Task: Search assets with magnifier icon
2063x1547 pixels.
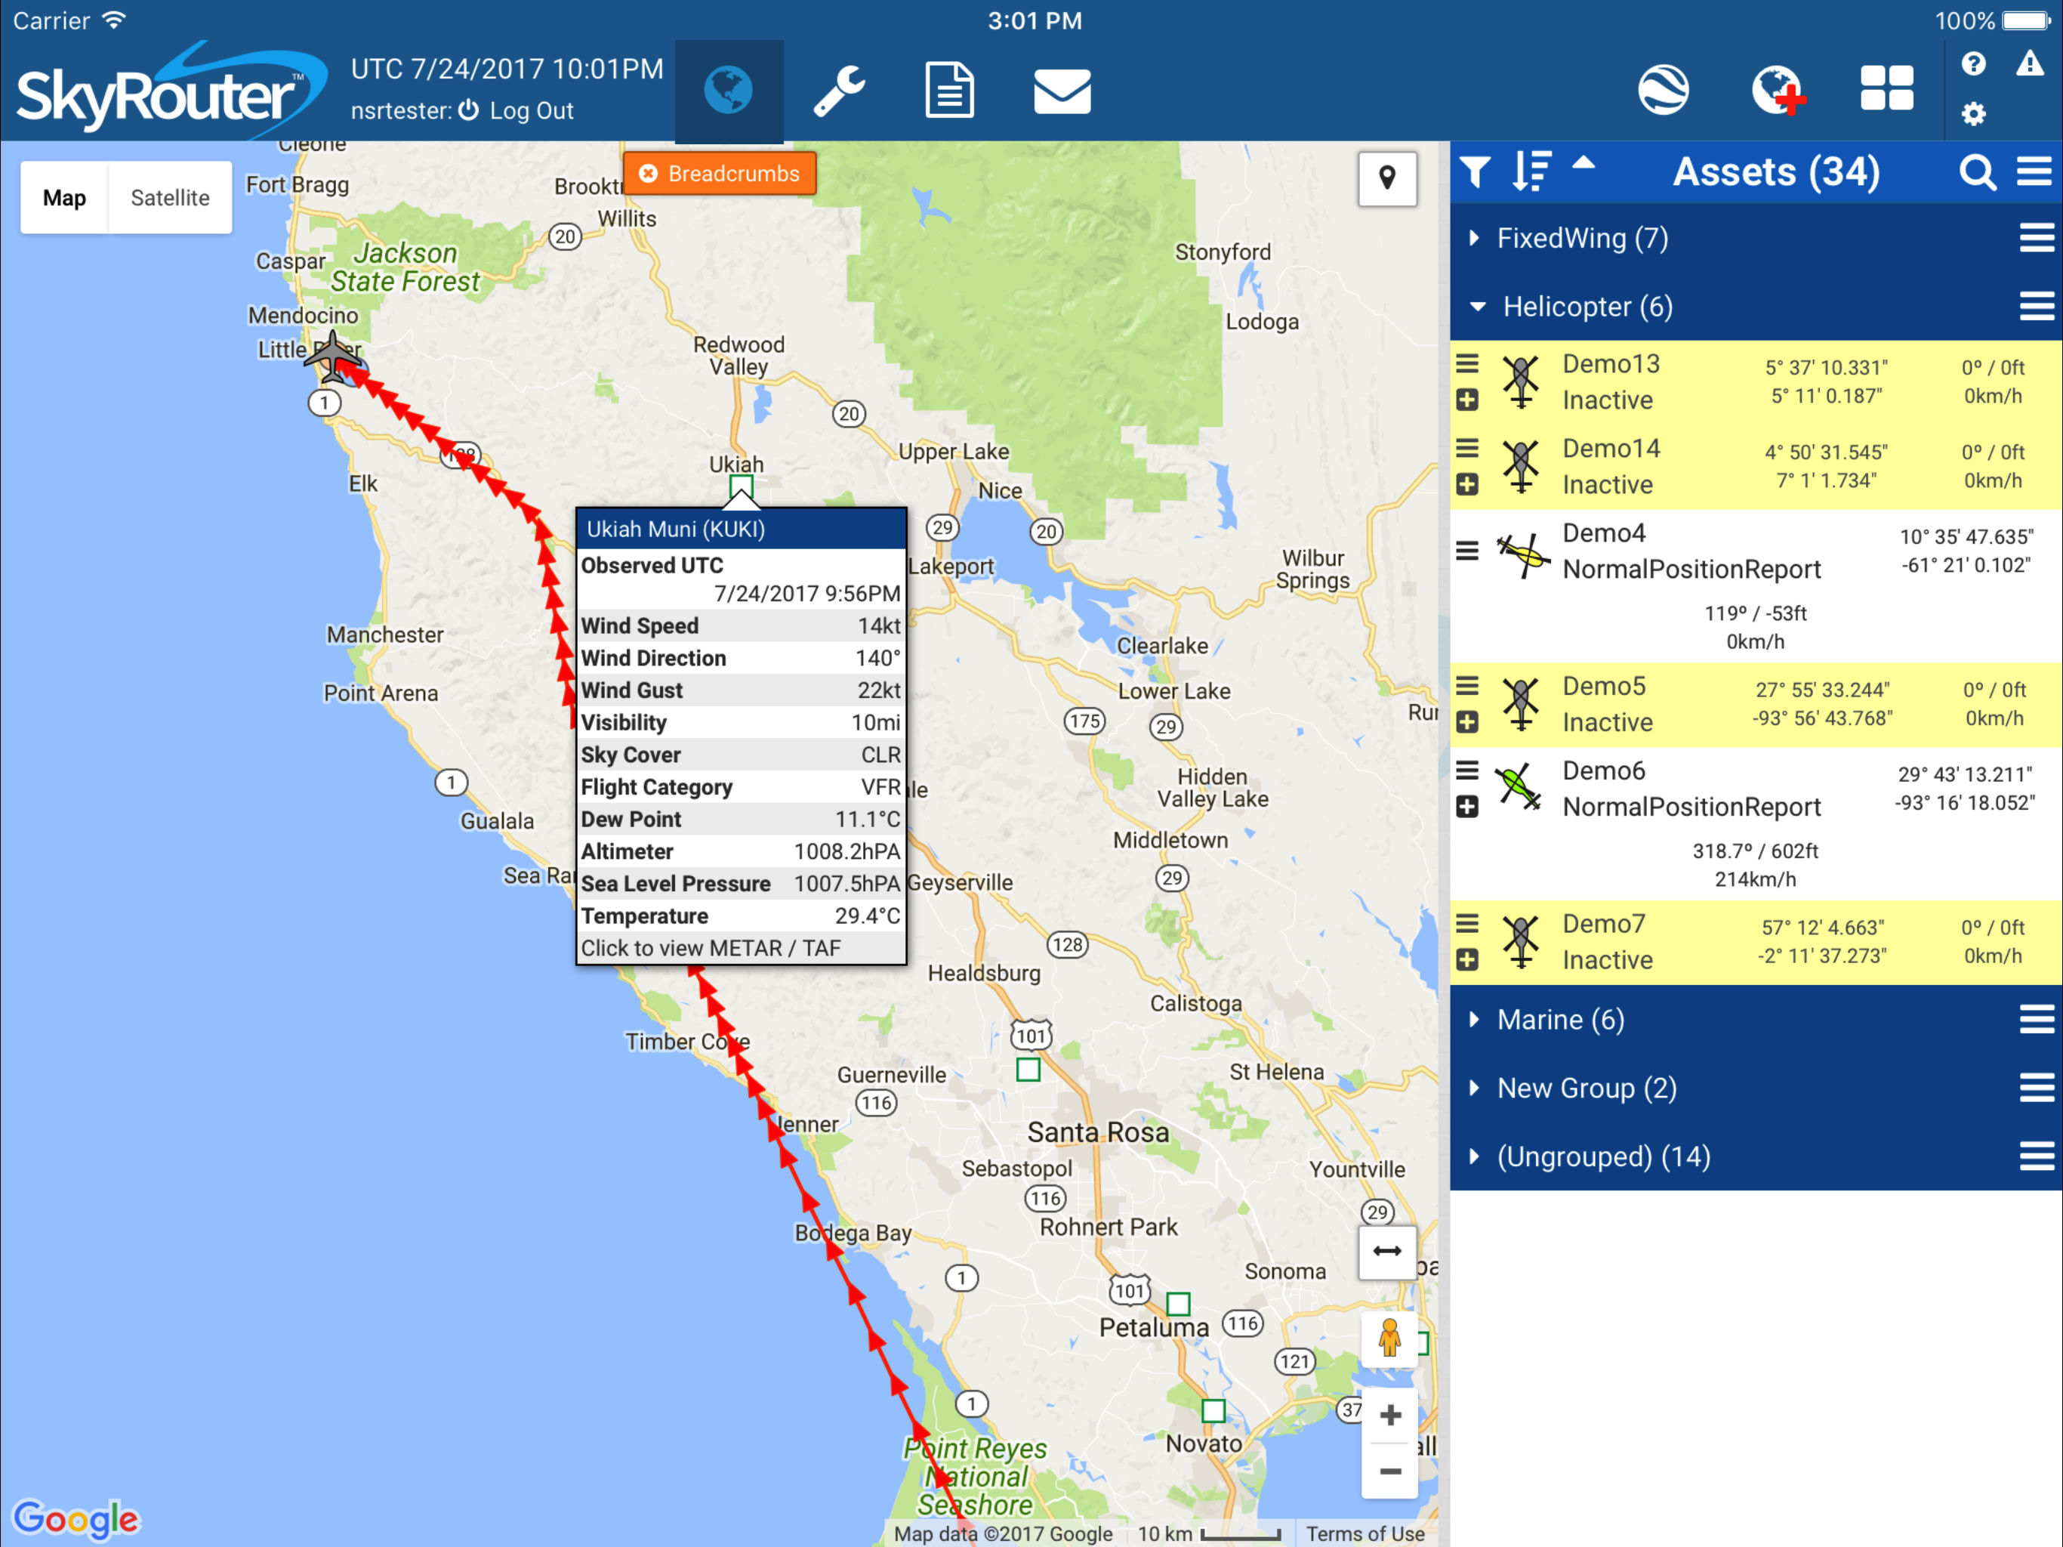Action: coord(1977,173)
